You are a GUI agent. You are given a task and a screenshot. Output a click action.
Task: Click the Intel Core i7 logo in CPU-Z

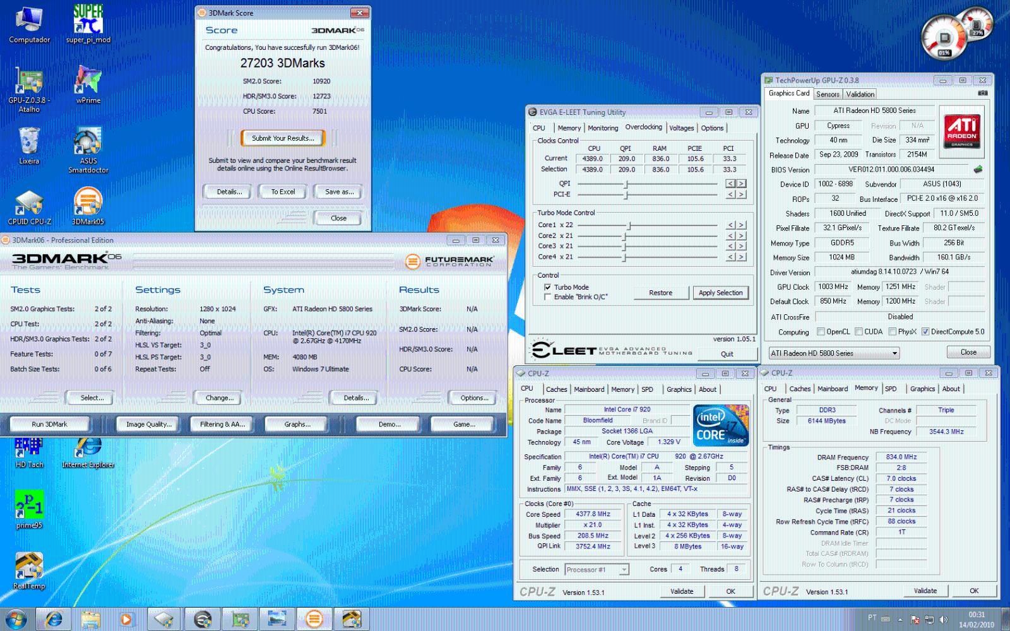pos(720,426)
